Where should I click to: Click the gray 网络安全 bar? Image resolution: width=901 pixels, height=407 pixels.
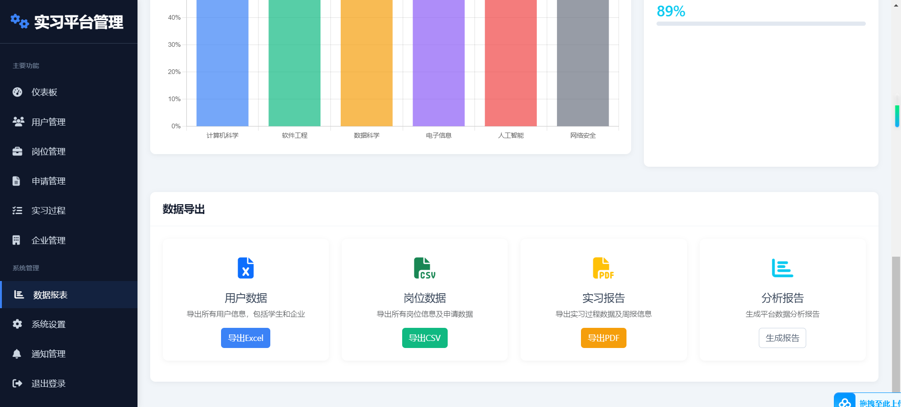(583, 63)
